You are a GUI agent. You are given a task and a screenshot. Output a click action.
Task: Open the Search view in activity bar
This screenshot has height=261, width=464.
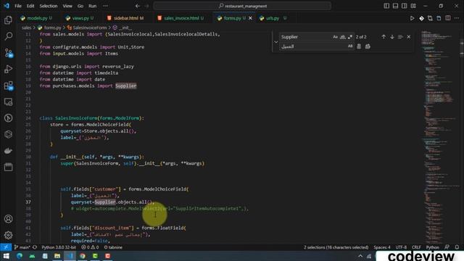pyautogui.click(x=8, y=36)
